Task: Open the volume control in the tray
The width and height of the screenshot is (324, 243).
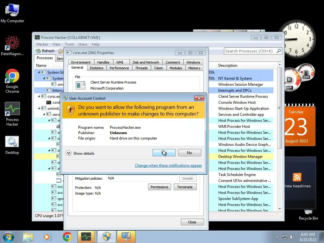Action: [292, 237]
